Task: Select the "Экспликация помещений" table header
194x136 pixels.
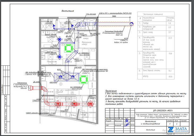Action: pyautogui.click(x=152, y=14)
